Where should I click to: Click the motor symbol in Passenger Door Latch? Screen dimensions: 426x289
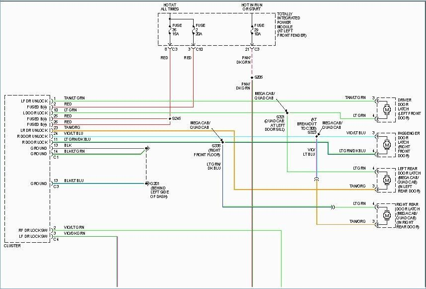(x=386, y=145)
